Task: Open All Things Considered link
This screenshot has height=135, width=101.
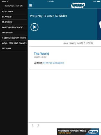Action: (x=53, y=63)
